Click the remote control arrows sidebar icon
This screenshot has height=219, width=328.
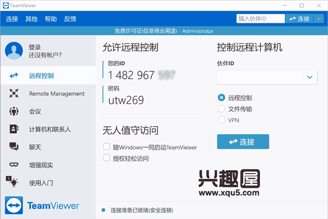14,75
